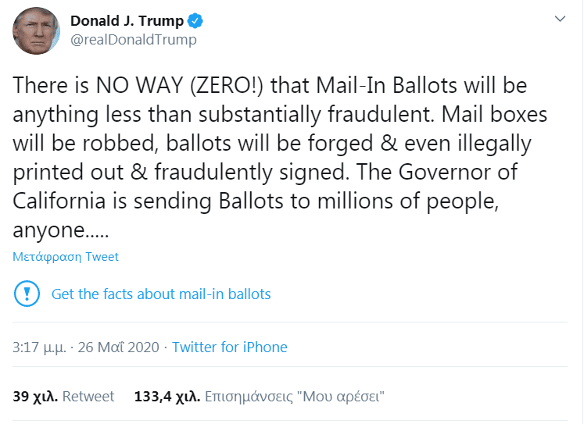Click the Mail-In Ballots phrase in tweet
Viewport: 584px width, 424px height.
pos(386,85)
